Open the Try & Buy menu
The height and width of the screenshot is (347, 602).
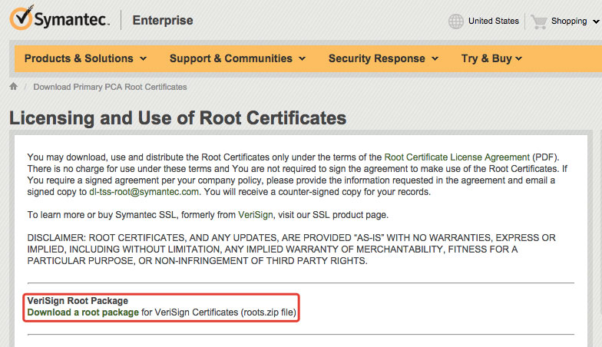click(x=491, y=58)
